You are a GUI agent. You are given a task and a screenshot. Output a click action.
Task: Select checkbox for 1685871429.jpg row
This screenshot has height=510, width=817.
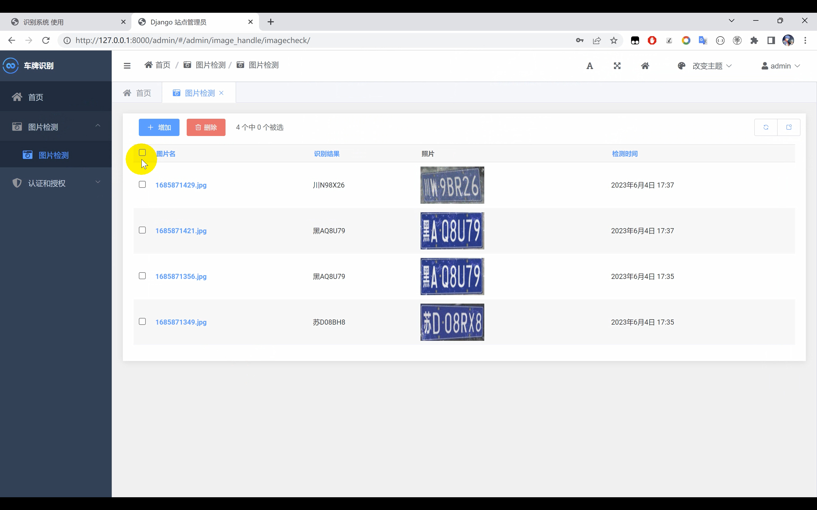pos(142,185)
